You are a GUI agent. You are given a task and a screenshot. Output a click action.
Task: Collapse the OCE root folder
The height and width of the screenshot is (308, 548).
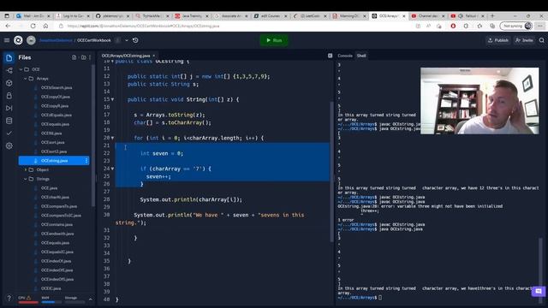point(21,69)
